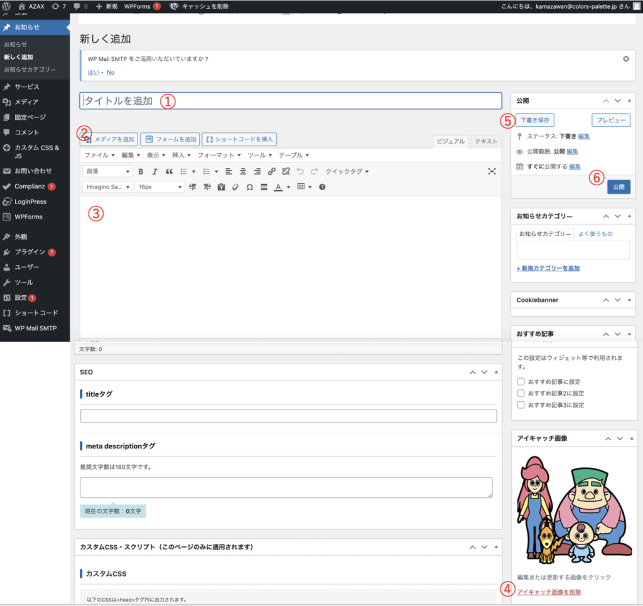Check おすすめ記事3に設定 checkbox
The height and width of the screenshot is (606, 643).
[x=521, y=405]
